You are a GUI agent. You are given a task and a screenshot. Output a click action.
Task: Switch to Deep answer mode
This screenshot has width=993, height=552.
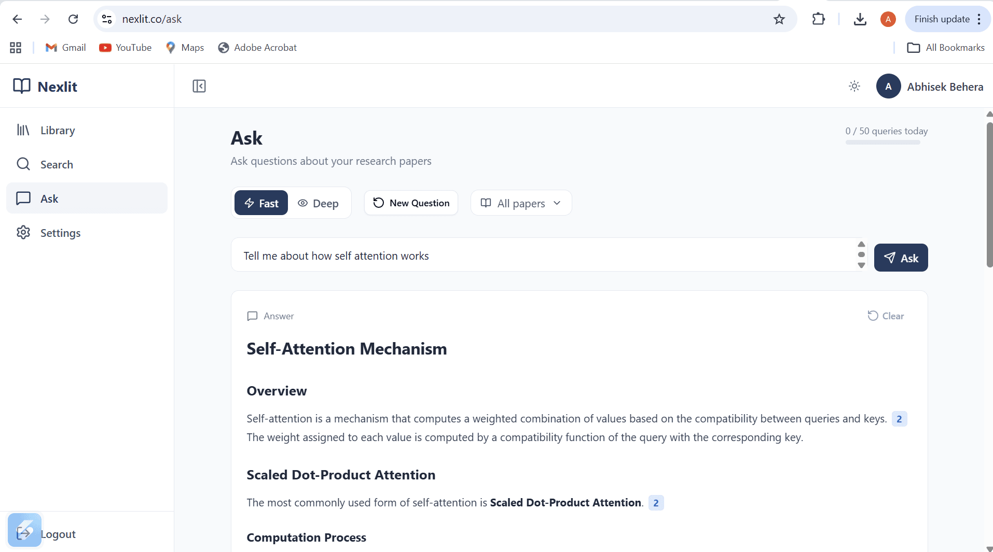pos(319,203)
